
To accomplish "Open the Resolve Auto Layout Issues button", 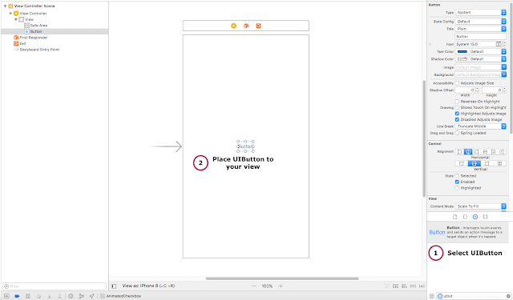I will tap(422, 286).
